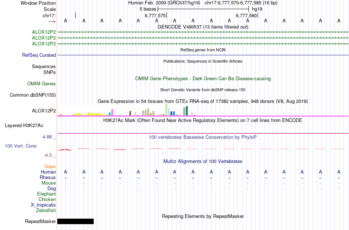Click the arrow label before base sequence
349x230 pixels.
pyautogui.click(x=52, y=21)
